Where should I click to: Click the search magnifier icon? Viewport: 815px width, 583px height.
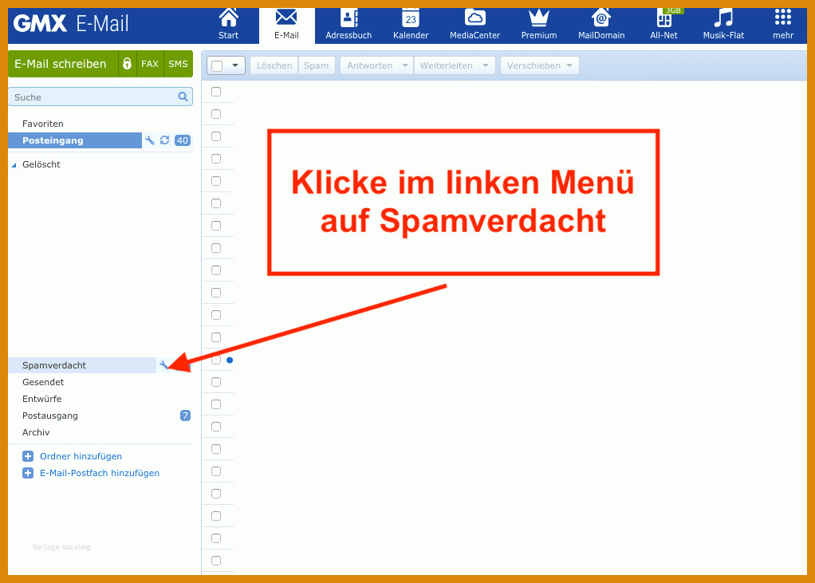[183, 97]
